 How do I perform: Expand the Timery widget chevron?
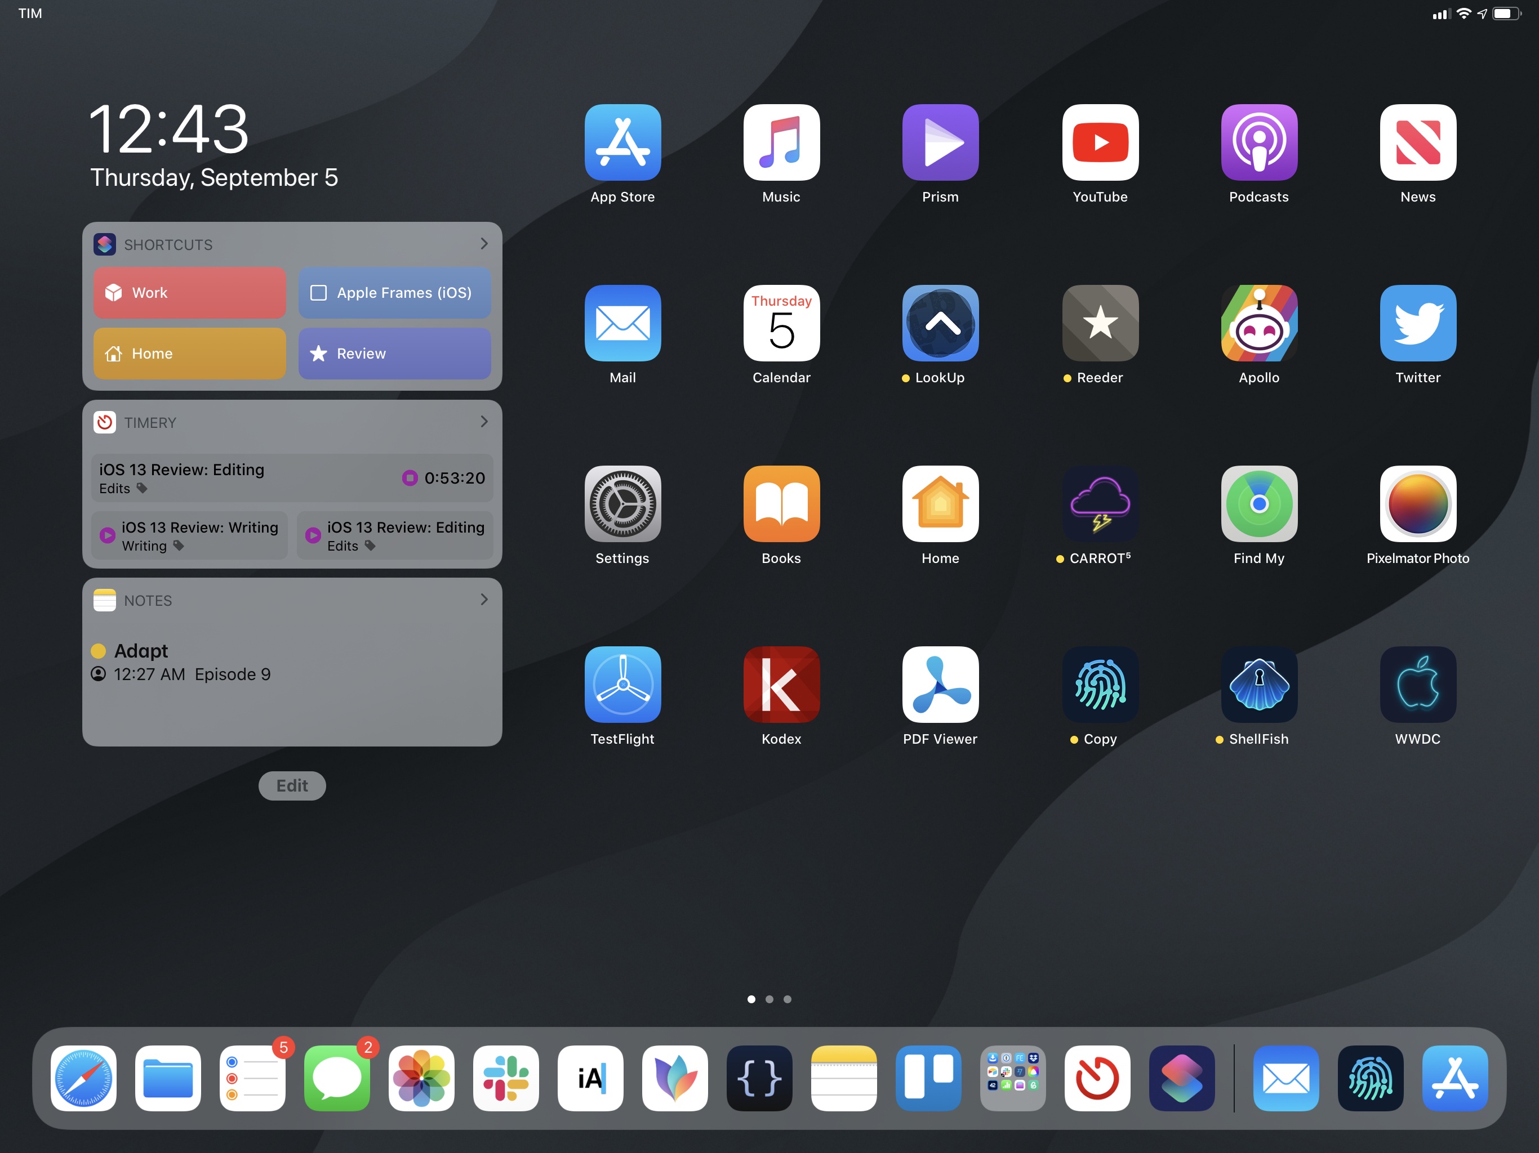[483, 422]
